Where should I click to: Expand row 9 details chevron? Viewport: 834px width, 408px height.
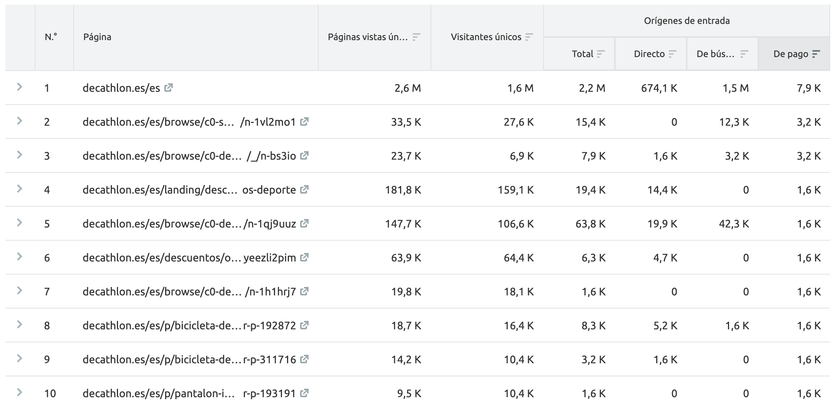click(19, 359)
